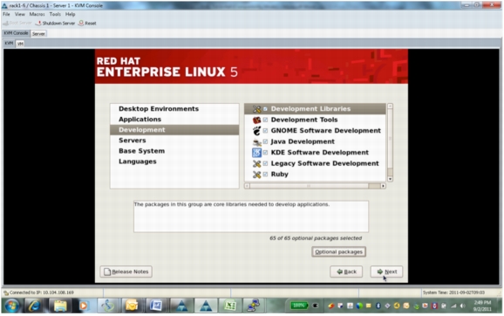Viewport: 504px width, 316px height.
Task: Click right arrow of horizontal scrollbar
Action: (383, 186)
